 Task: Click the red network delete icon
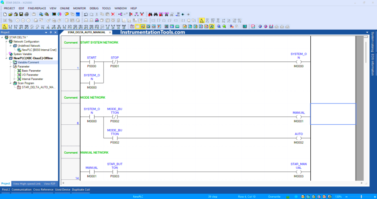(x=142, y=14)
